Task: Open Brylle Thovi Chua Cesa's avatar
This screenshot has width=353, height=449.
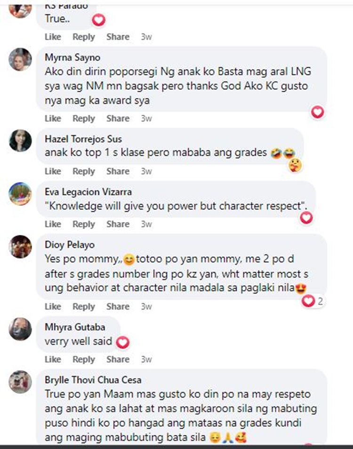Action: click(x=20, y=382)
